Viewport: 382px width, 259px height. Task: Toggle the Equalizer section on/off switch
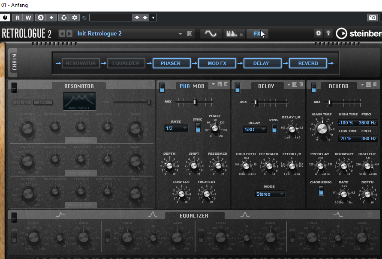click(14, 218)
